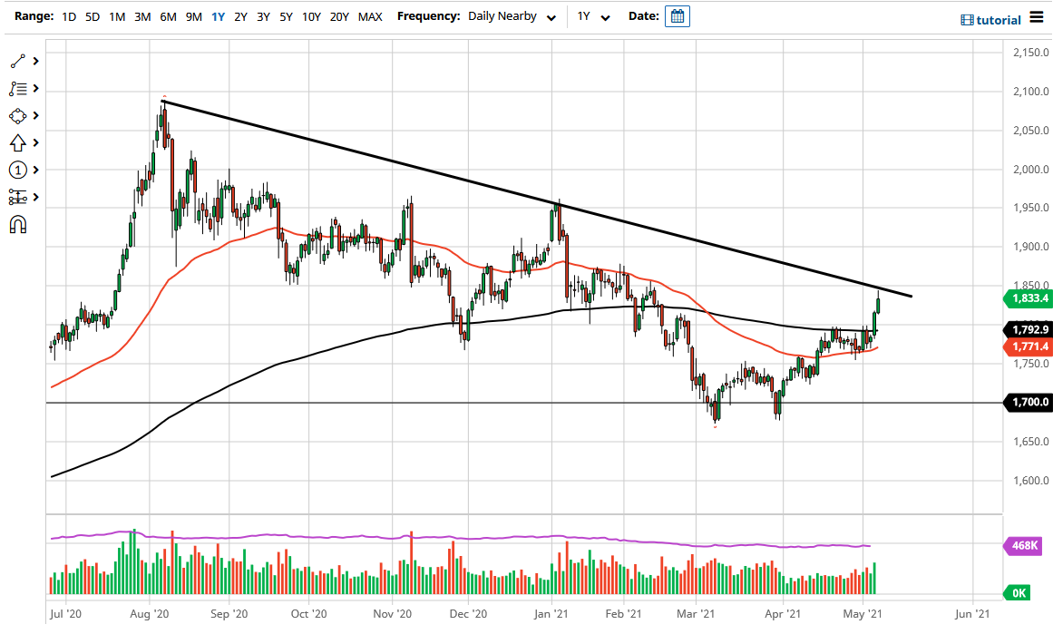Set range to 2Y
The image size is (1053, 634).
[x=240, y=17]
